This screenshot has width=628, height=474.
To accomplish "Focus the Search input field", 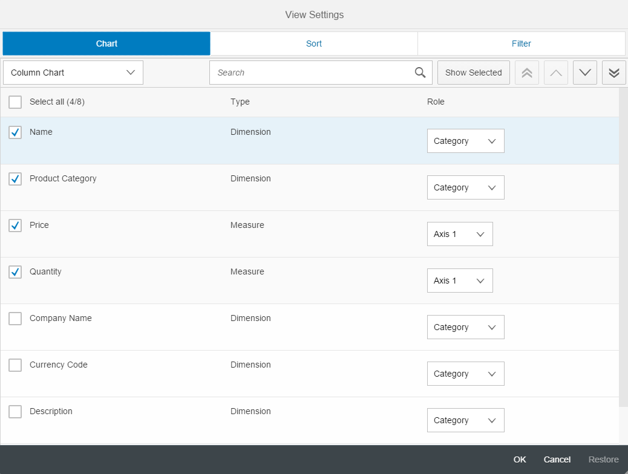I will (x=312, y=73).
